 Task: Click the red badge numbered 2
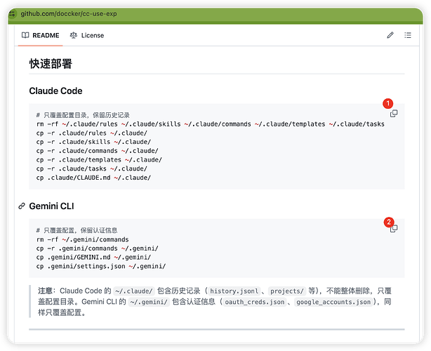click(388, 222)
